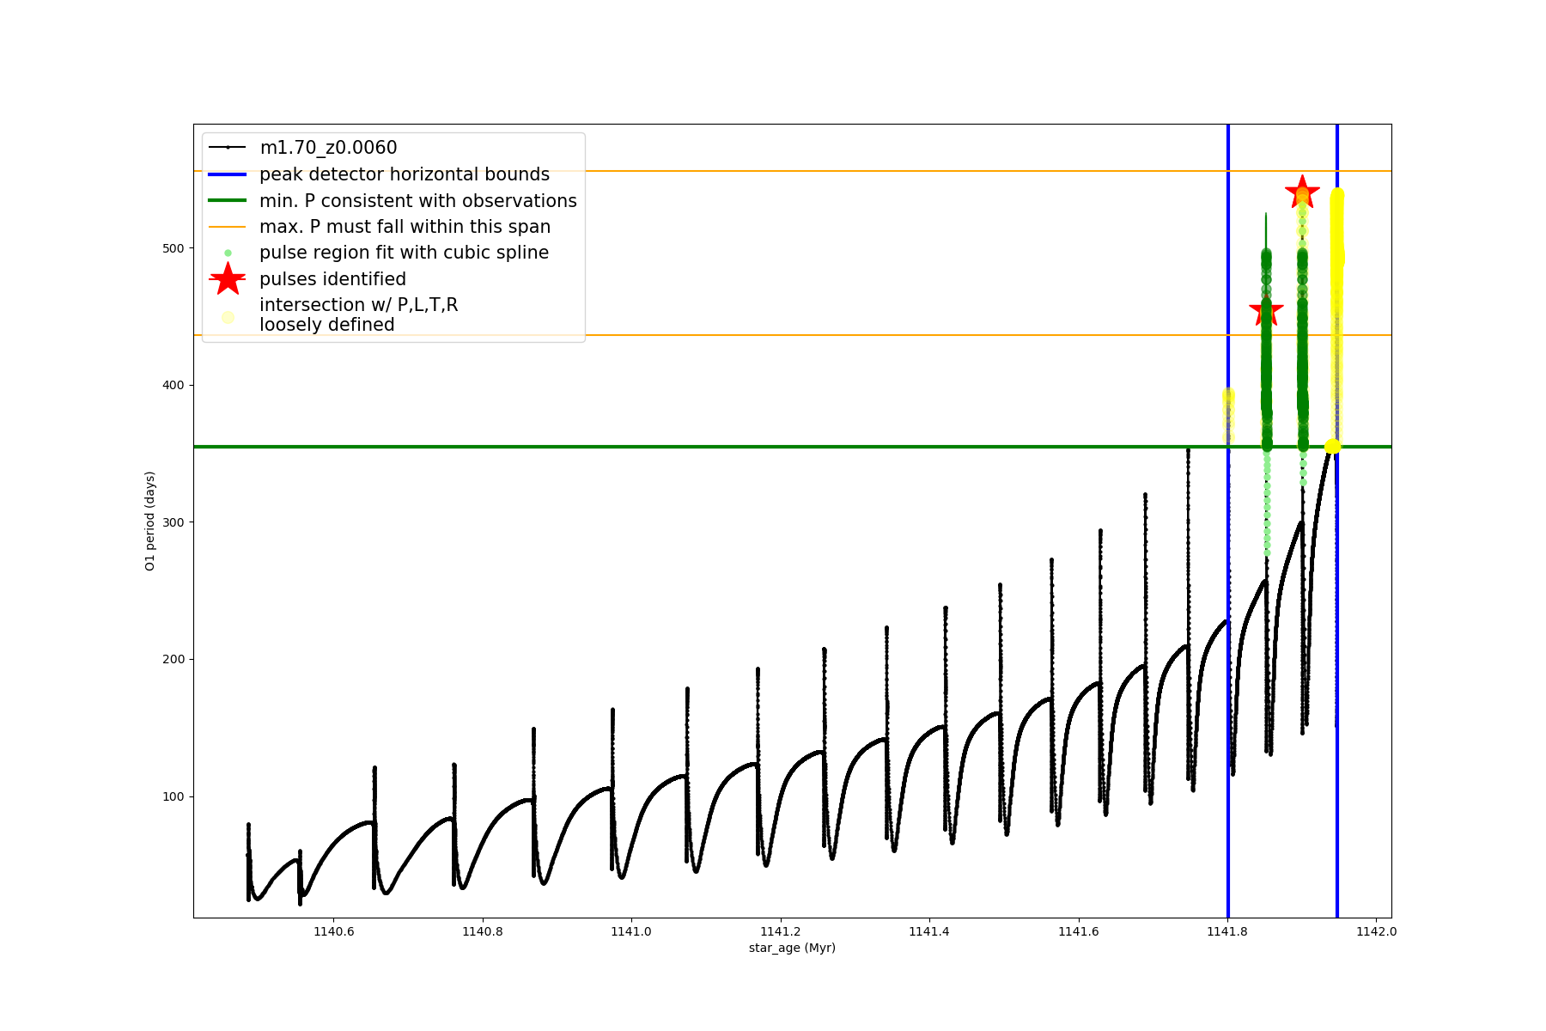The height and width of the screenshot is (1031, 1546).
Task: Click the lower red star pulse marker
Action: (1266, 310)
